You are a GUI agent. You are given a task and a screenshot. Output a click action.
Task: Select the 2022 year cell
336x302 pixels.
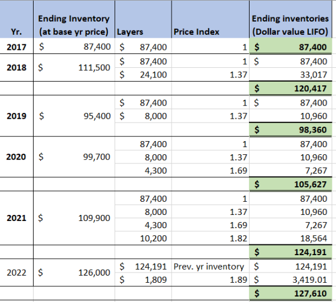click(17, 273)
